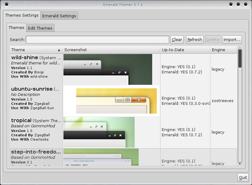
Task: Focus the theme Search field
Action: coord(97,40)
